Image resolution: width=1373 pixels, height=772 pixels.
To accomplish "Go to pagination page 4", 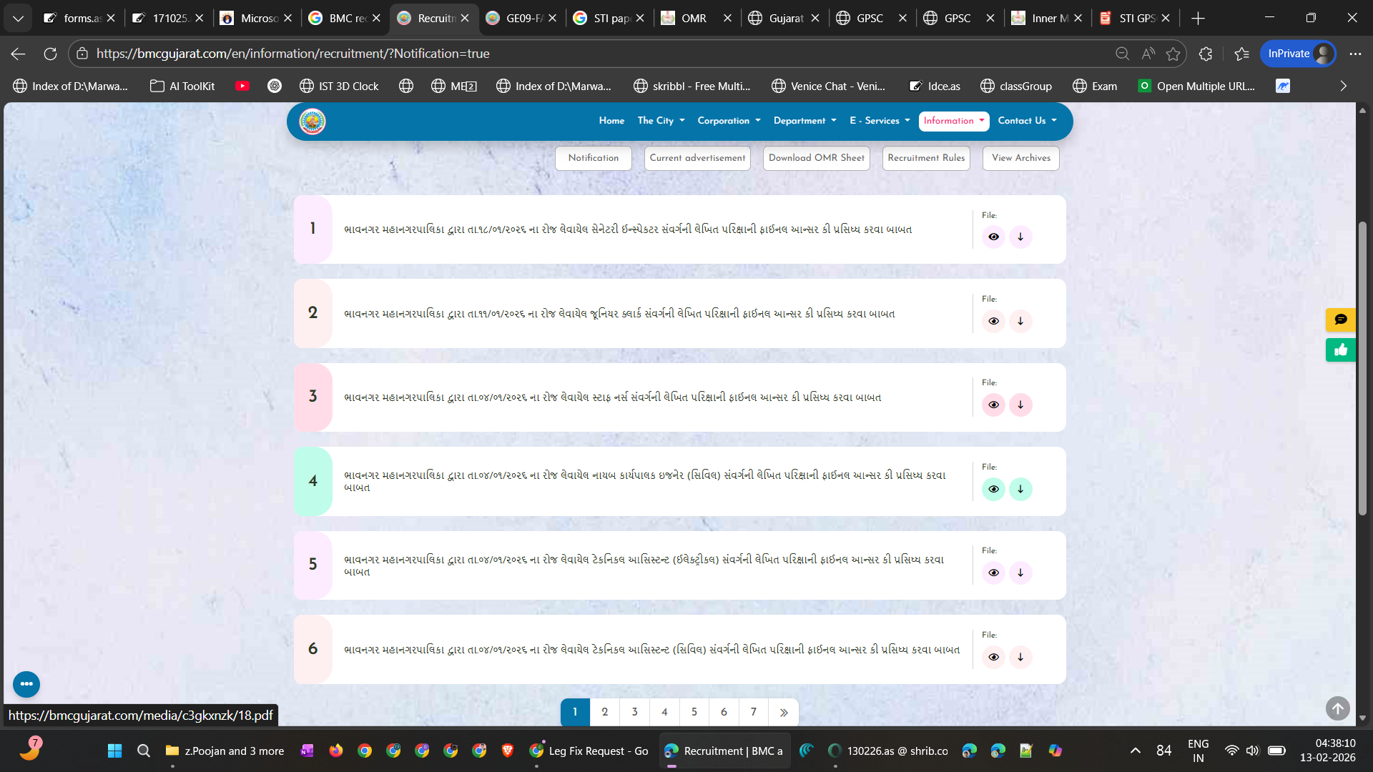I will coord(664,712).
